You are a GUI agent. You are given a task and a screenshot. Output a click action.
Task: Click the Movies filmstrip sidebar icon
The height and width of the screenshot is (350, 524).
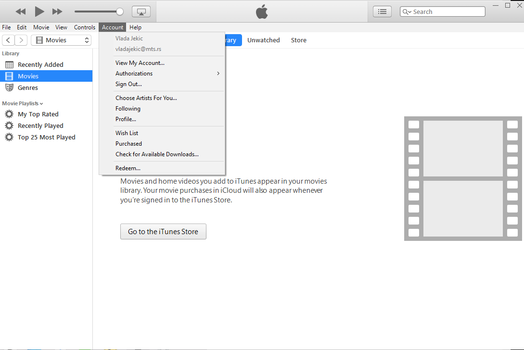pos(9,76)
